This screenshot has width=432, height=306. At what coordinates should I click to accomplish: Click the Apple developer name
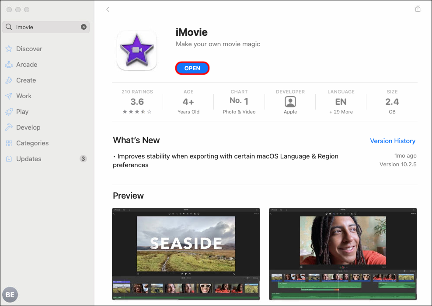click(x=290, y=112)
